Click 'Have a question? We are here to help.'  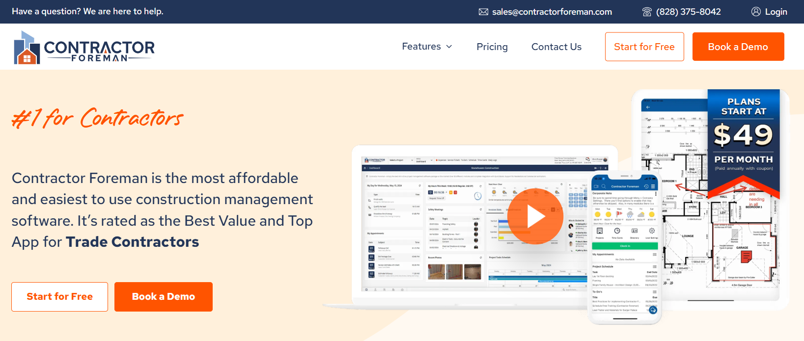point(87,11)
